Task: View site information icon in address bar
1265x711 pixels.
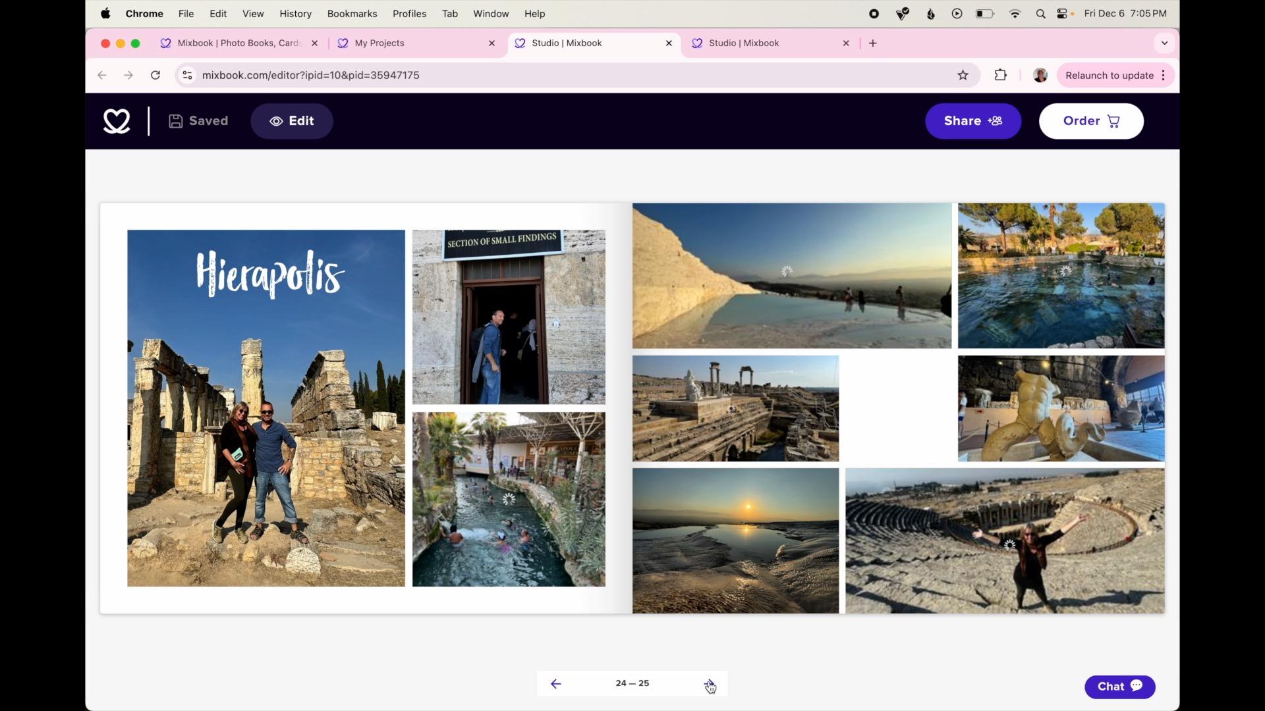Action: click(x=188, y=75)
